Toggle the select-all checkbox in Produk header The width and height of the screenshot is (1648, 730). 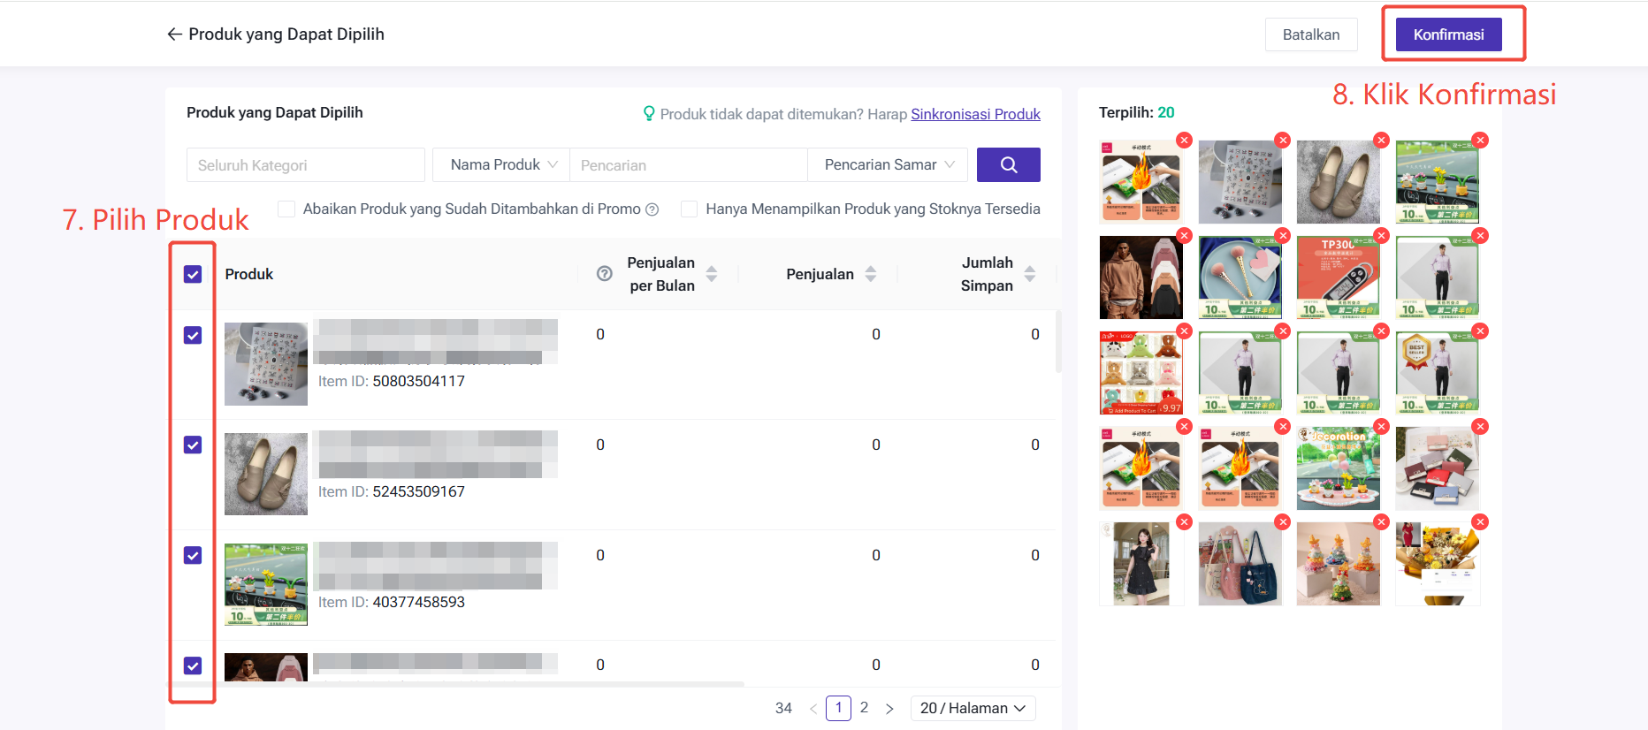pyautogui.click(x=193, y=274)
